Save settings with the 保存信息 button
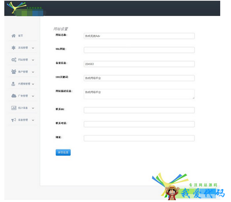Screen dimensions: 231x202 point(63,152)
